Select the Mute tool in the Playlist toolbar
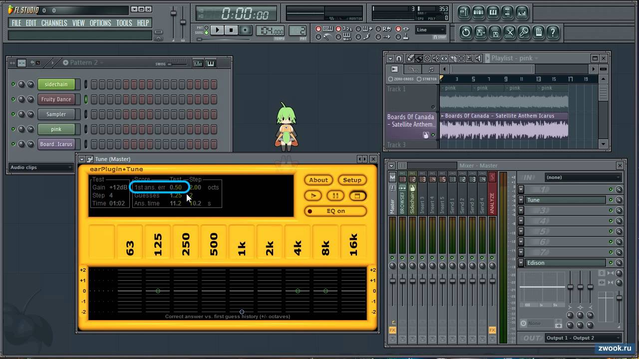 coord(436,58)
